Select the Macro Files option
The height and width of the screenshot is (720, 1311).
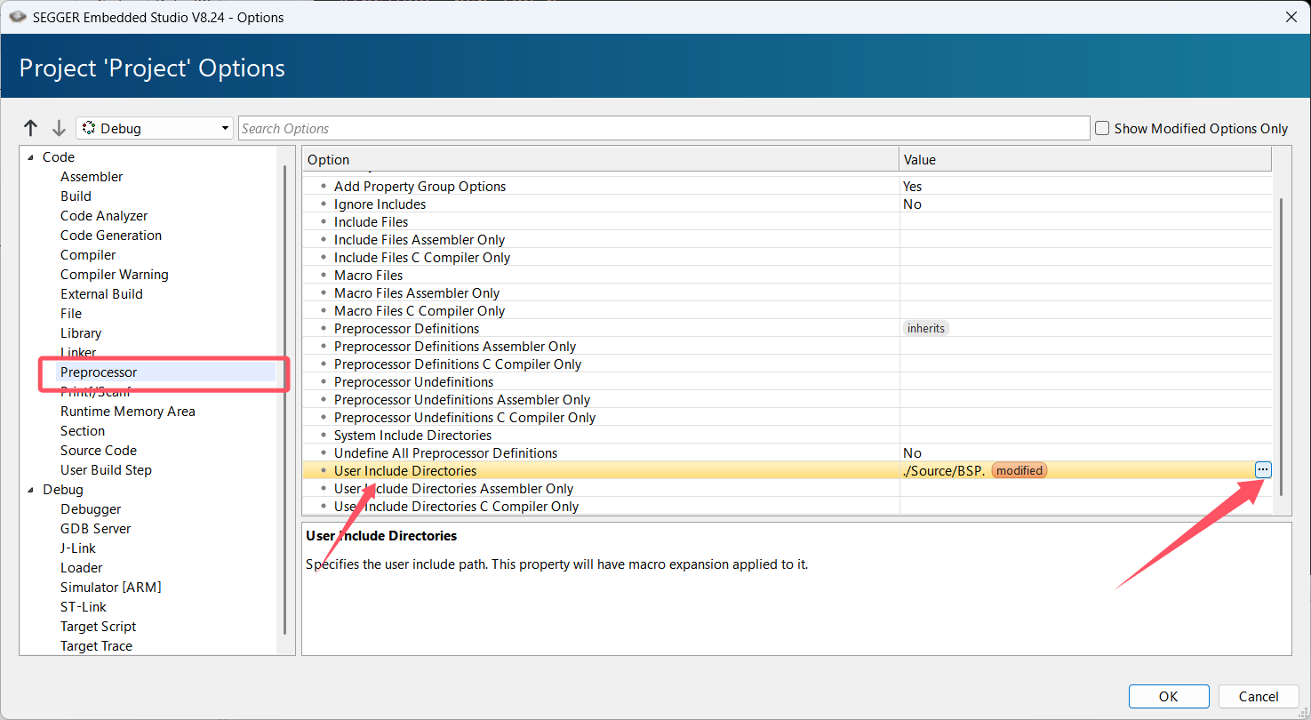click(787, 276)
